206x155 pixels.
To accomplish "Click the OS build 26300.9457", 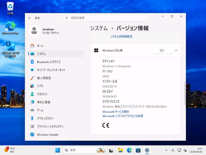I will 110,97.
